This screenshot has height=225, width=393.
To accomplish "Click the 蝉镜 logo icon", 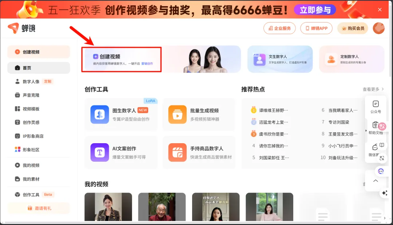I will [x=13, y=28].
